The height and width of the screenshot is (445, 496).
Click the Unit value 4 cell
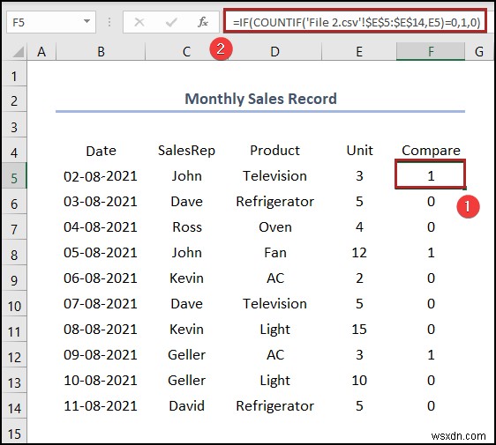point(359,227)
